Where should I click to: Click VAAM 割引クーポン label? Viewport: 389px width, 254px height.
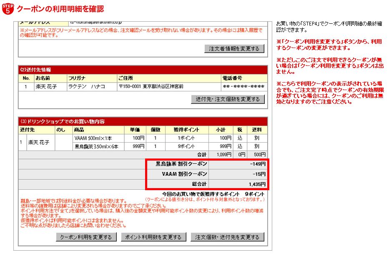[x=185, y=174]
